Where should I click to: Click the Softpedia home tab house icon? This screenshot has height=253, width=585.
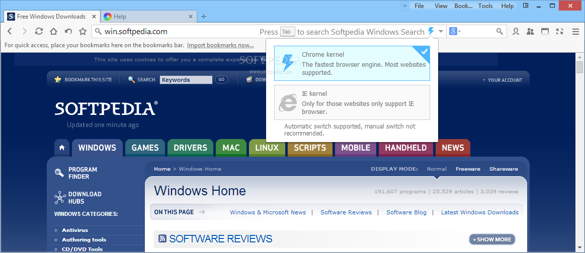(62, 148)
